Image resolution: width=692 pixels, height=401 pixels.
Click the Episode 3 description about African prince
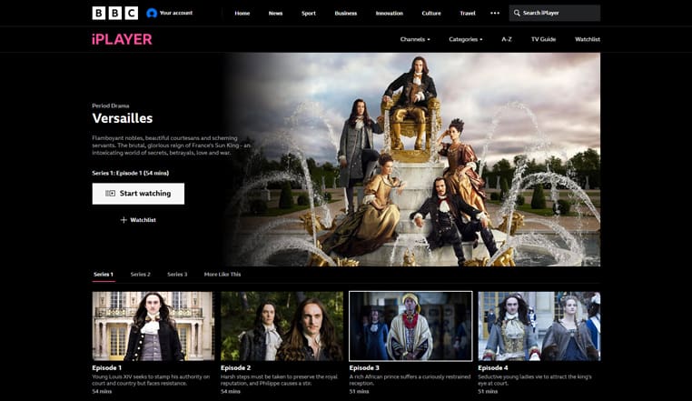(410, 380)
